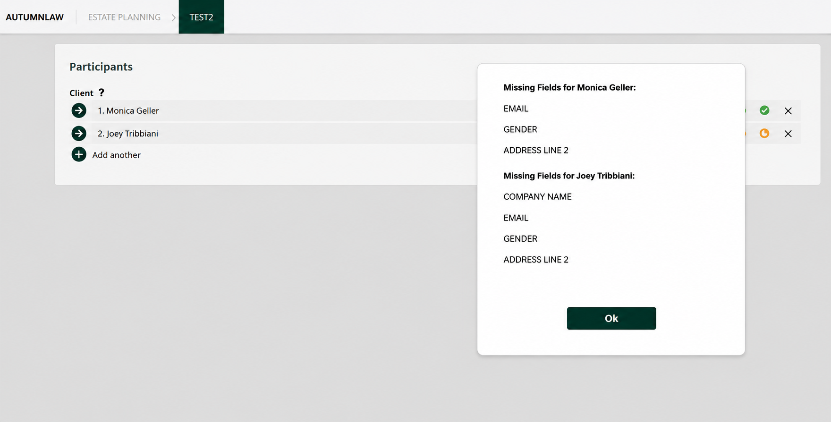This screenshot has width=831, height=422.
Task: Click ADDRESS LINE 2 under Monica Geller
Action: [x=536, y=150]
